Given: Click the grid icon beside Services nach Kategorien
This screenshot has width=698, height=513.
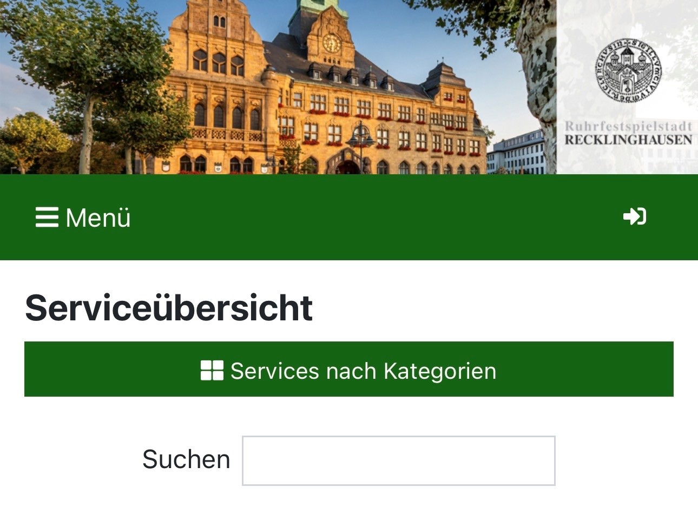Looking at the screenshot, I should [x=212, y=371].
